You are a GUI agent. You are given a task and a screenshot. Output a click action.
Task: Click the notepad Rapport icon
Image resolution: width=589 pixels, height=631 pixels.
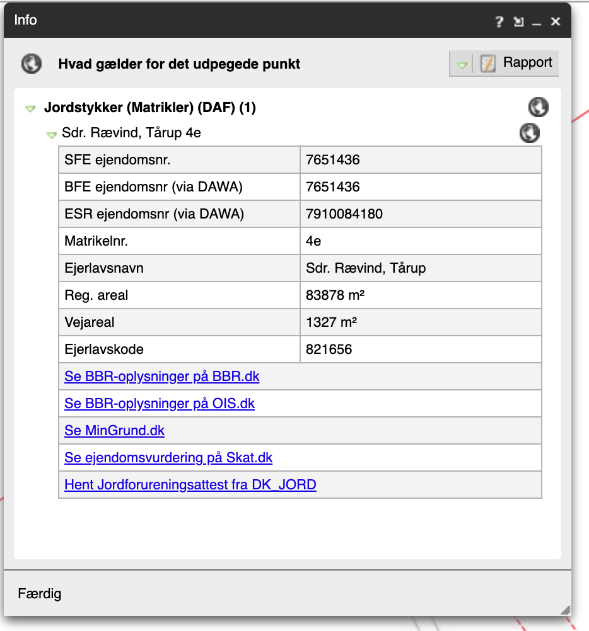[487, 64]
